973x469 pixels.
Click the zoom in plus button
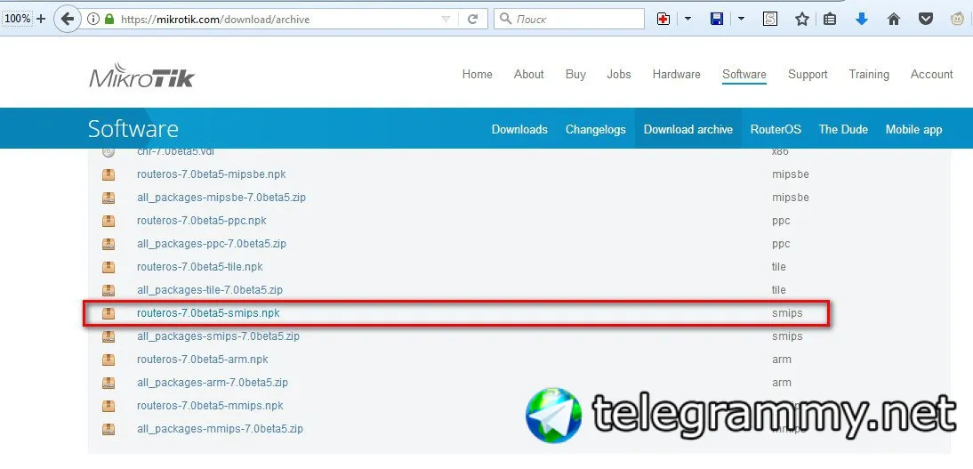[x=41, y=19]
